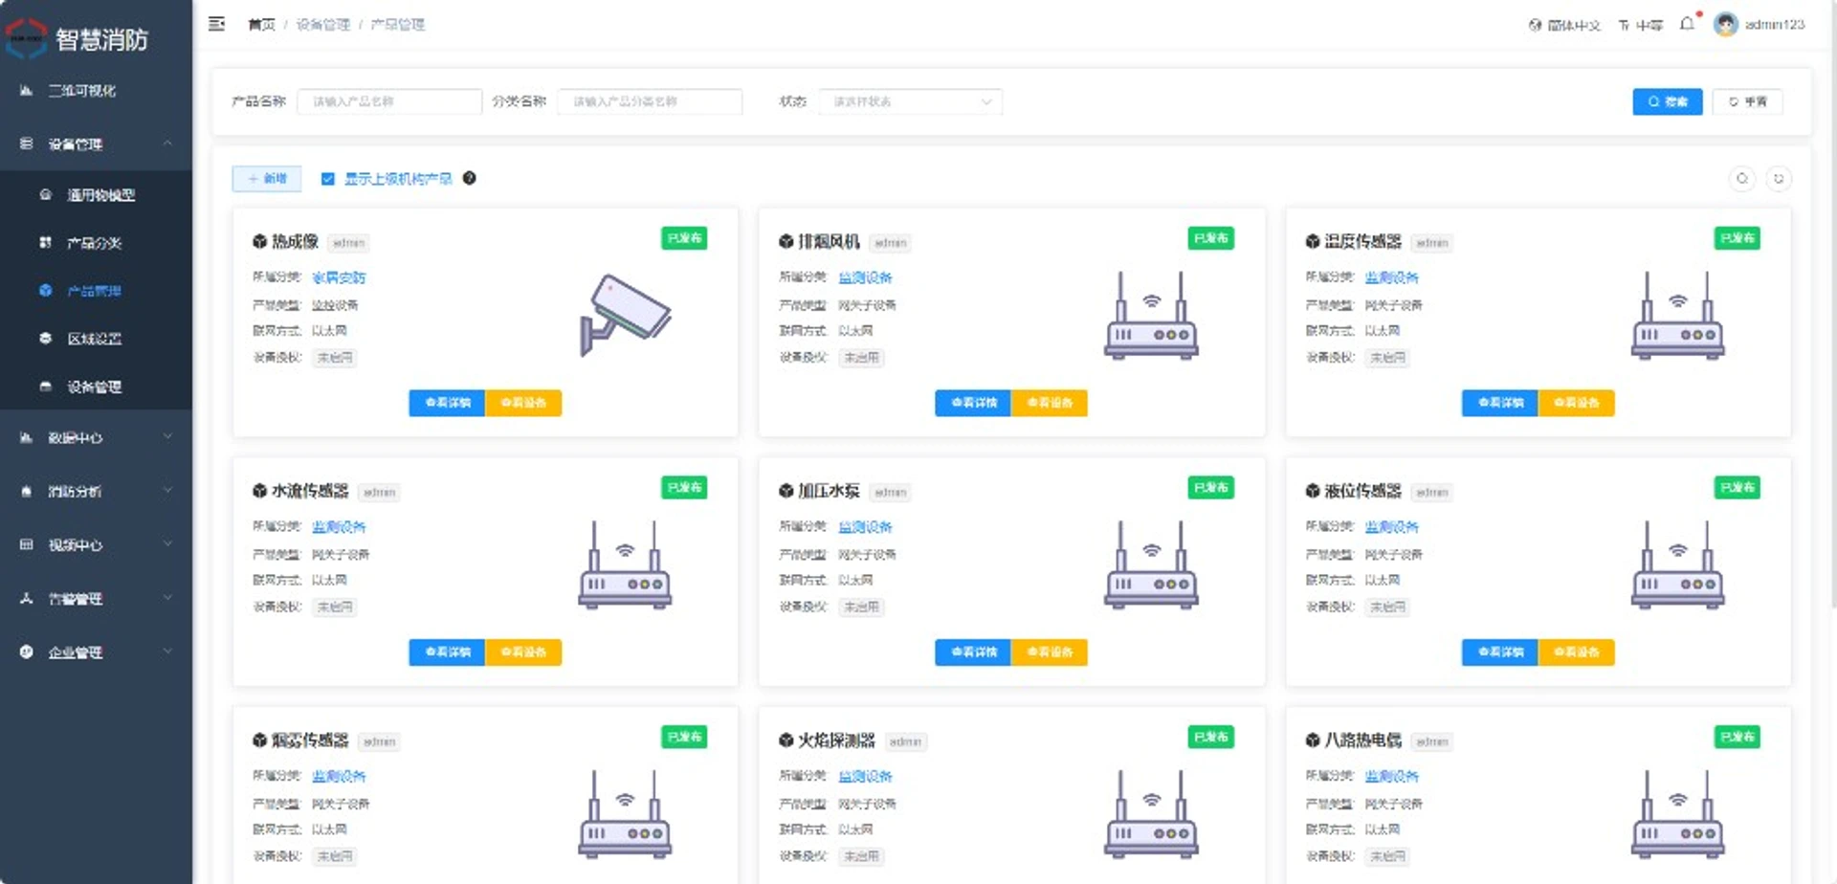Expand the 告警管理 menu
The width and height of the screenshot is (1837, 884).
tap(96, 599)
